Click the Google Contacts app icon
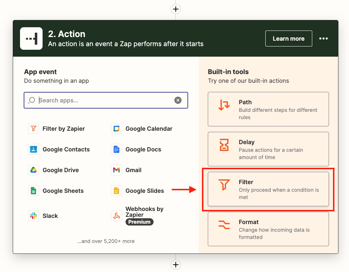349x272 pixels. [33, 149]
